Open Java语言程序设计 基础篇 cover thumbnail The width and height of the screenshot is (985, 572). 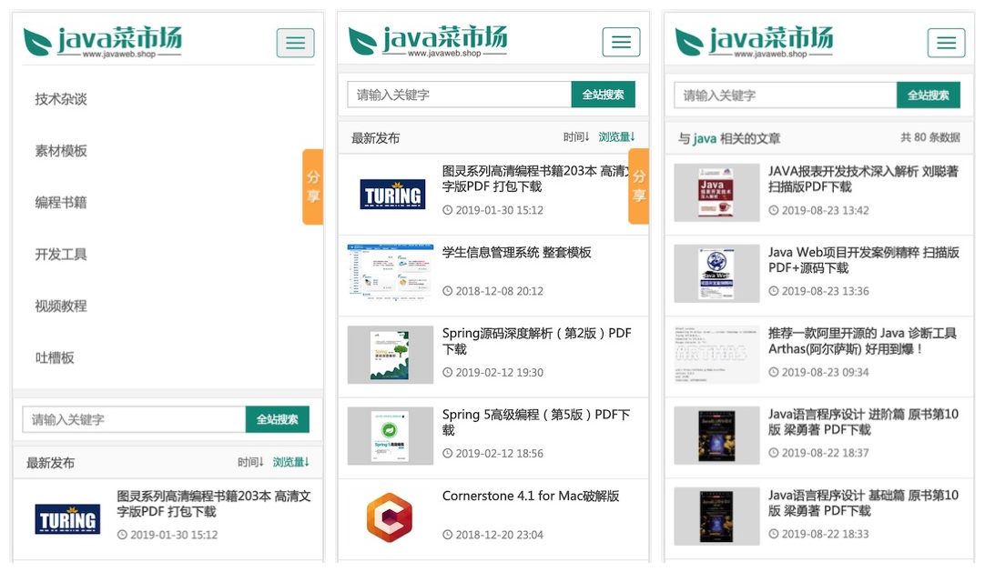716,517
